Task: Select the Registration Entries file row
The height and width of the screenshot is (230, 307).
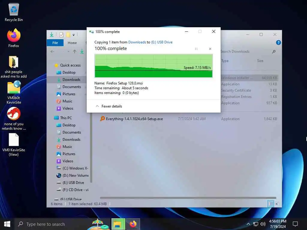Action: 249,97
